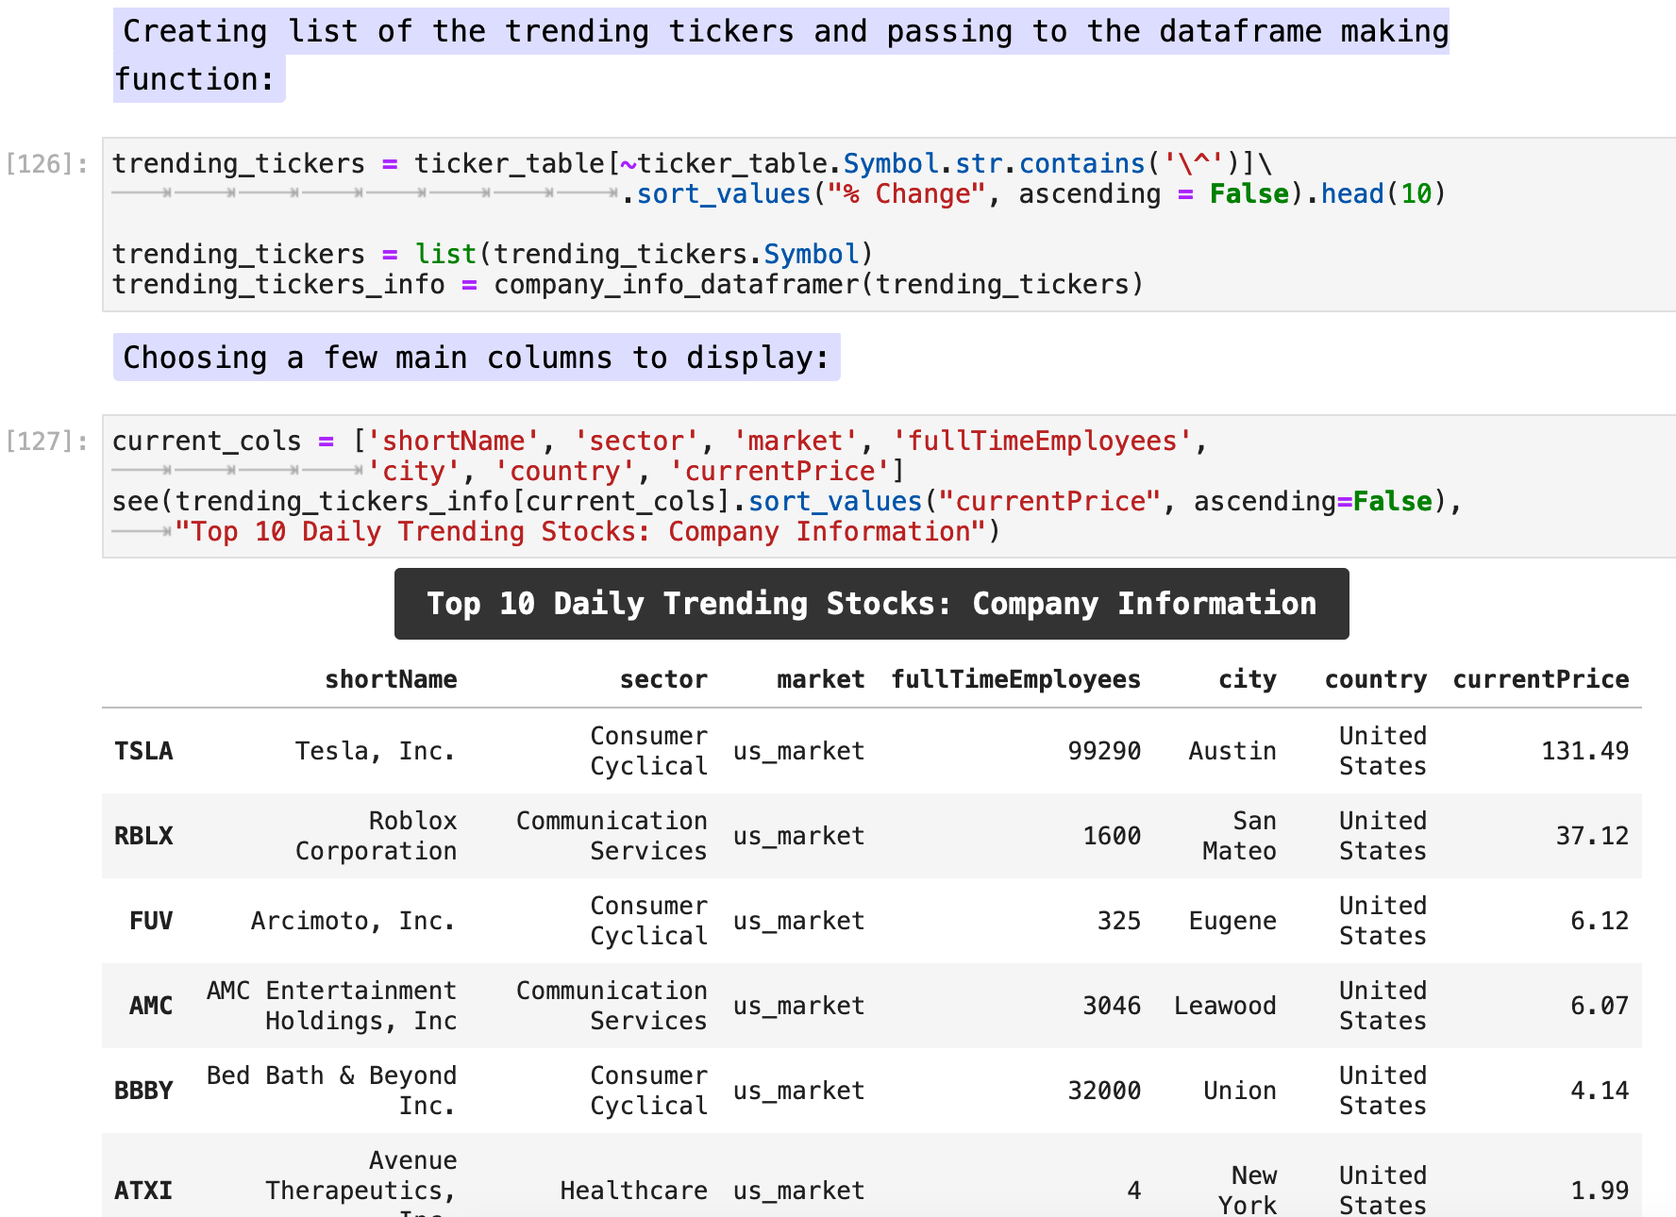Screen dimensions: 1676x1217
Task: Click the 'Roblox Corporation' name cell
Action: [x=376, y=836]
